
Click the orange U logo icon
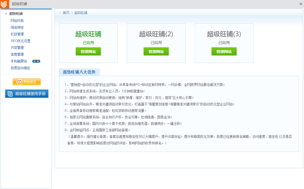pos(4,4)
